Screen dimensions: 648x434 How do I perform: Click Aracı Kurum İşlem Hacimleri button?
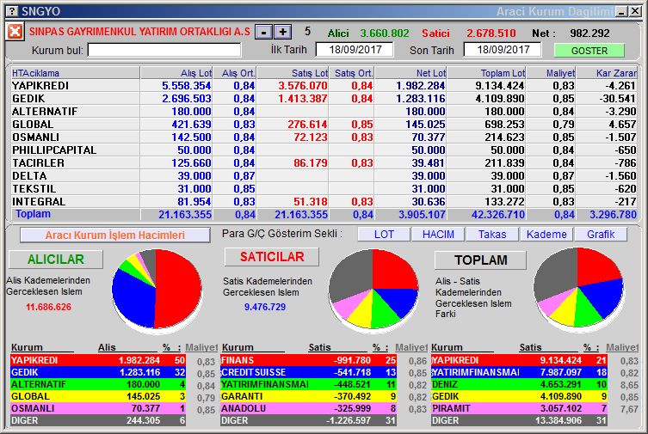[115, 235]
